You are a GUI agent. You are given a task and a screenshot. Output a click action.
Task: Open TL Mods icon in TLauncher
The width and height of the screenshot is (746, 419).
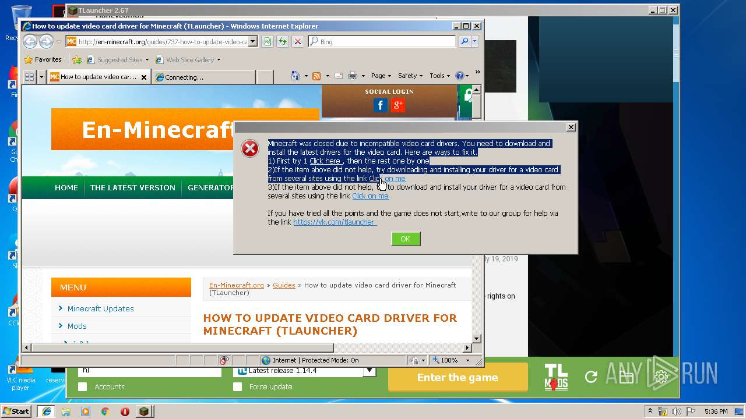tap(556, 377)
